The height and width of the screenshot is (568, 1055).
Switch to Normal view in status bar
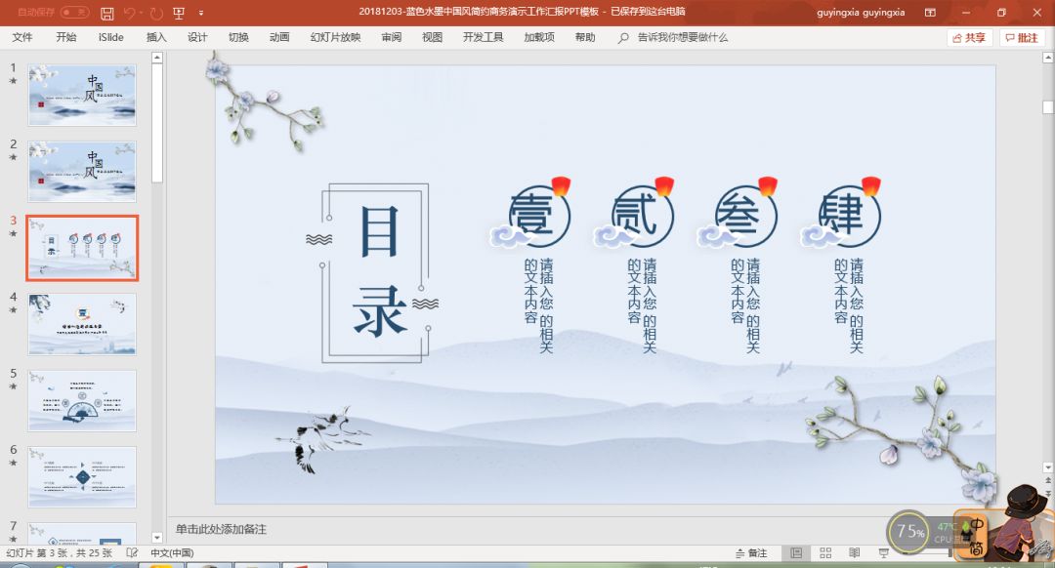click(x=798, y=552)
